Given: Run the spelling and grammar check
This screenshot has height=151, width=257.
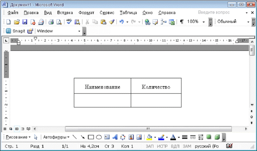Looking at the screenshot, I should point(69,22).
